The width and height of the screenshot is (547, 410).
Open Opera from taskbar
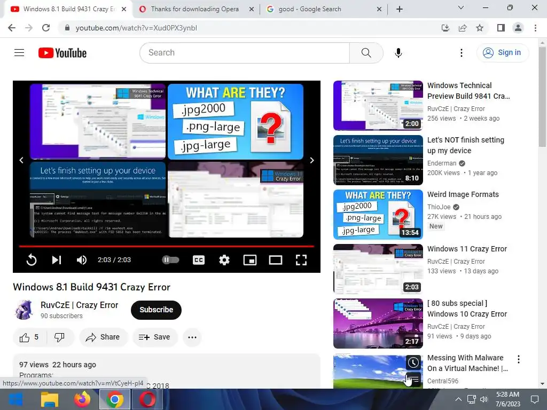point(147,399)
